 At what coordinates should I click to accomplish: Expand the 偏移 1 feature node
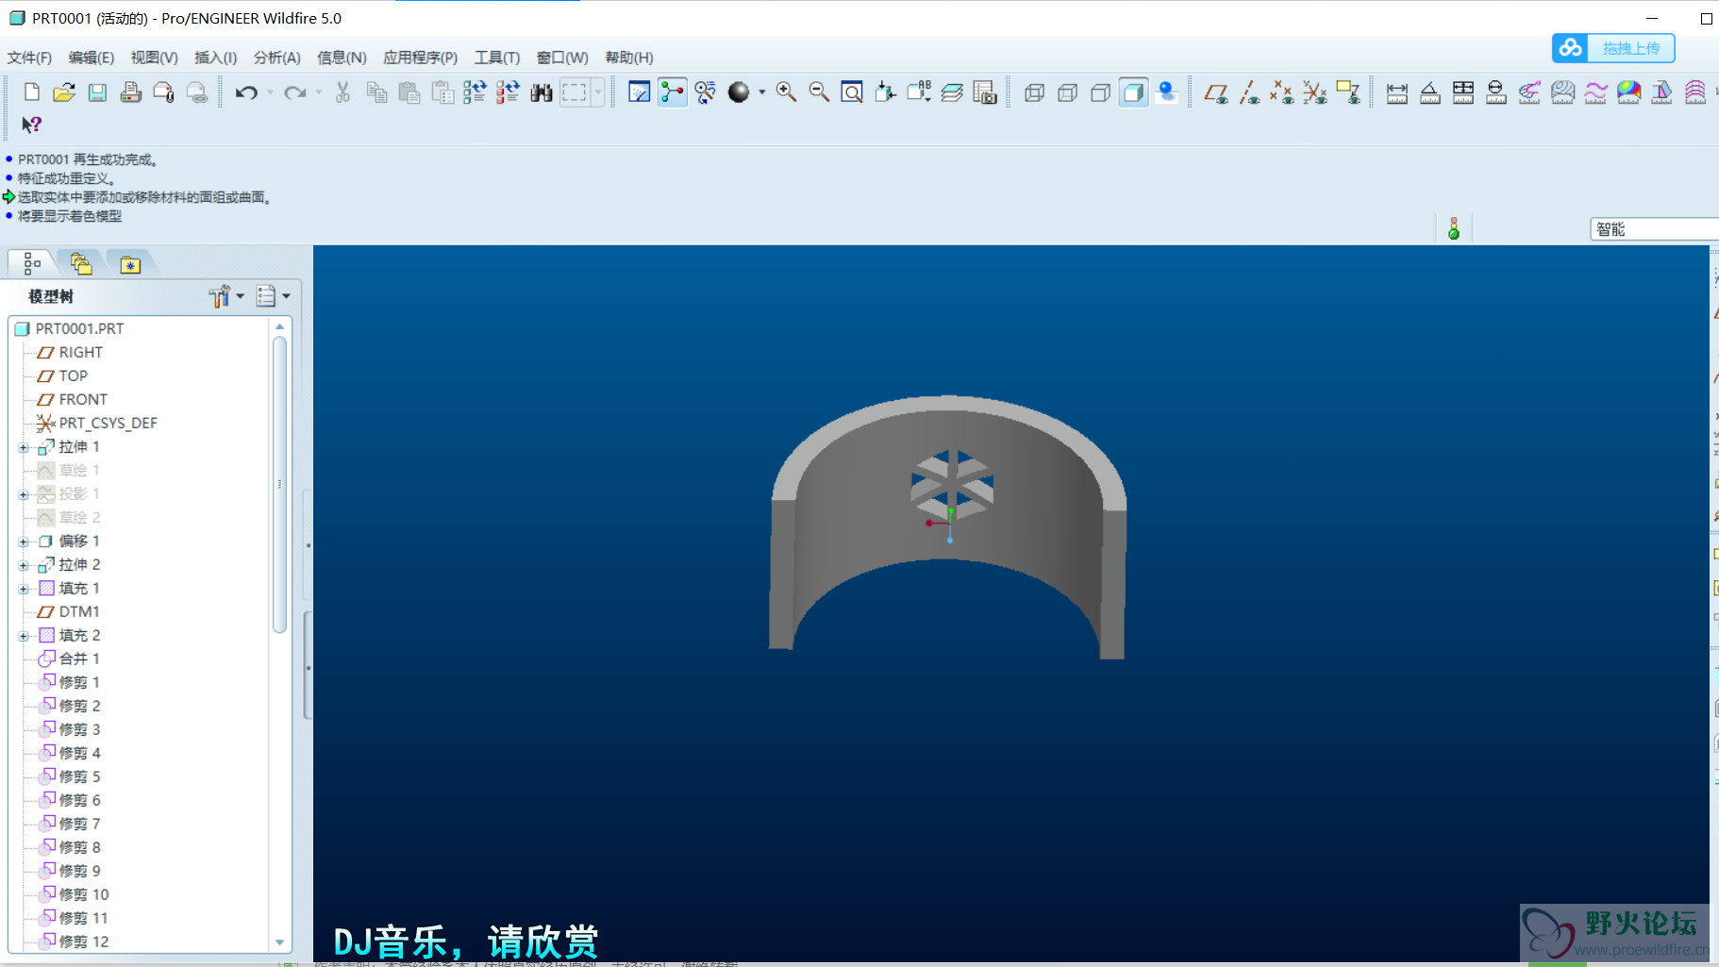click(24, 542)
